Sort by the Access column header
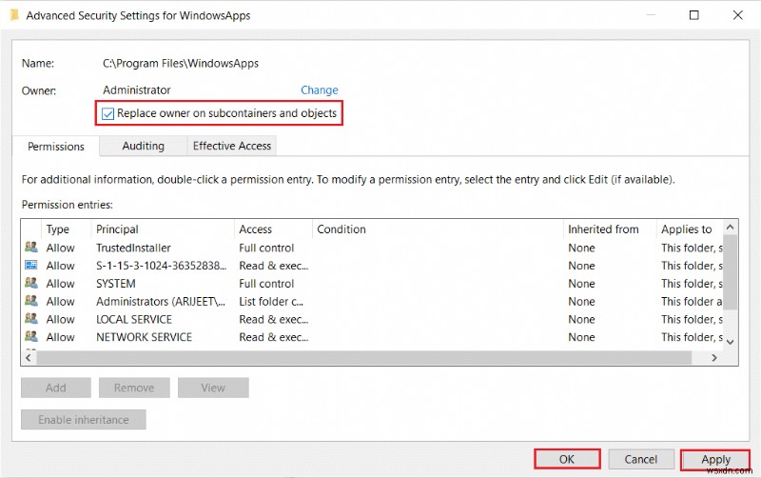This screenshot has height=478, width=761. tap(256, 229)
